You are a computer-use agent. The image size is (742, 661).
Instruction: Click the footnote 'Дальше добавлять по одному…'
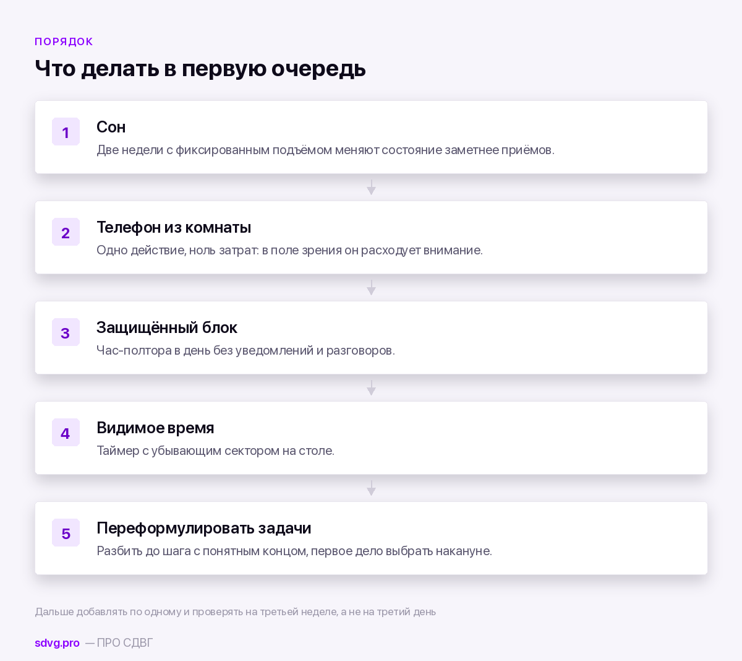[x=236, y=611]
